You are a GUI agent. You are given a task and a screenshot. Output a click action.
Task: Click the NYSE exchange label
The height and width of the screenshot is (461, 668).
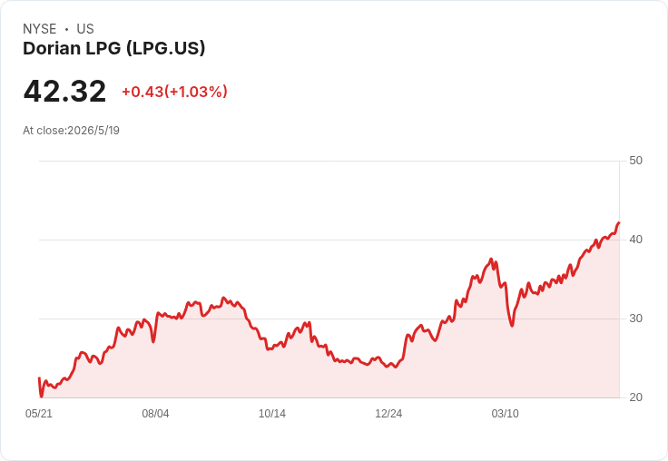[40, 29]
